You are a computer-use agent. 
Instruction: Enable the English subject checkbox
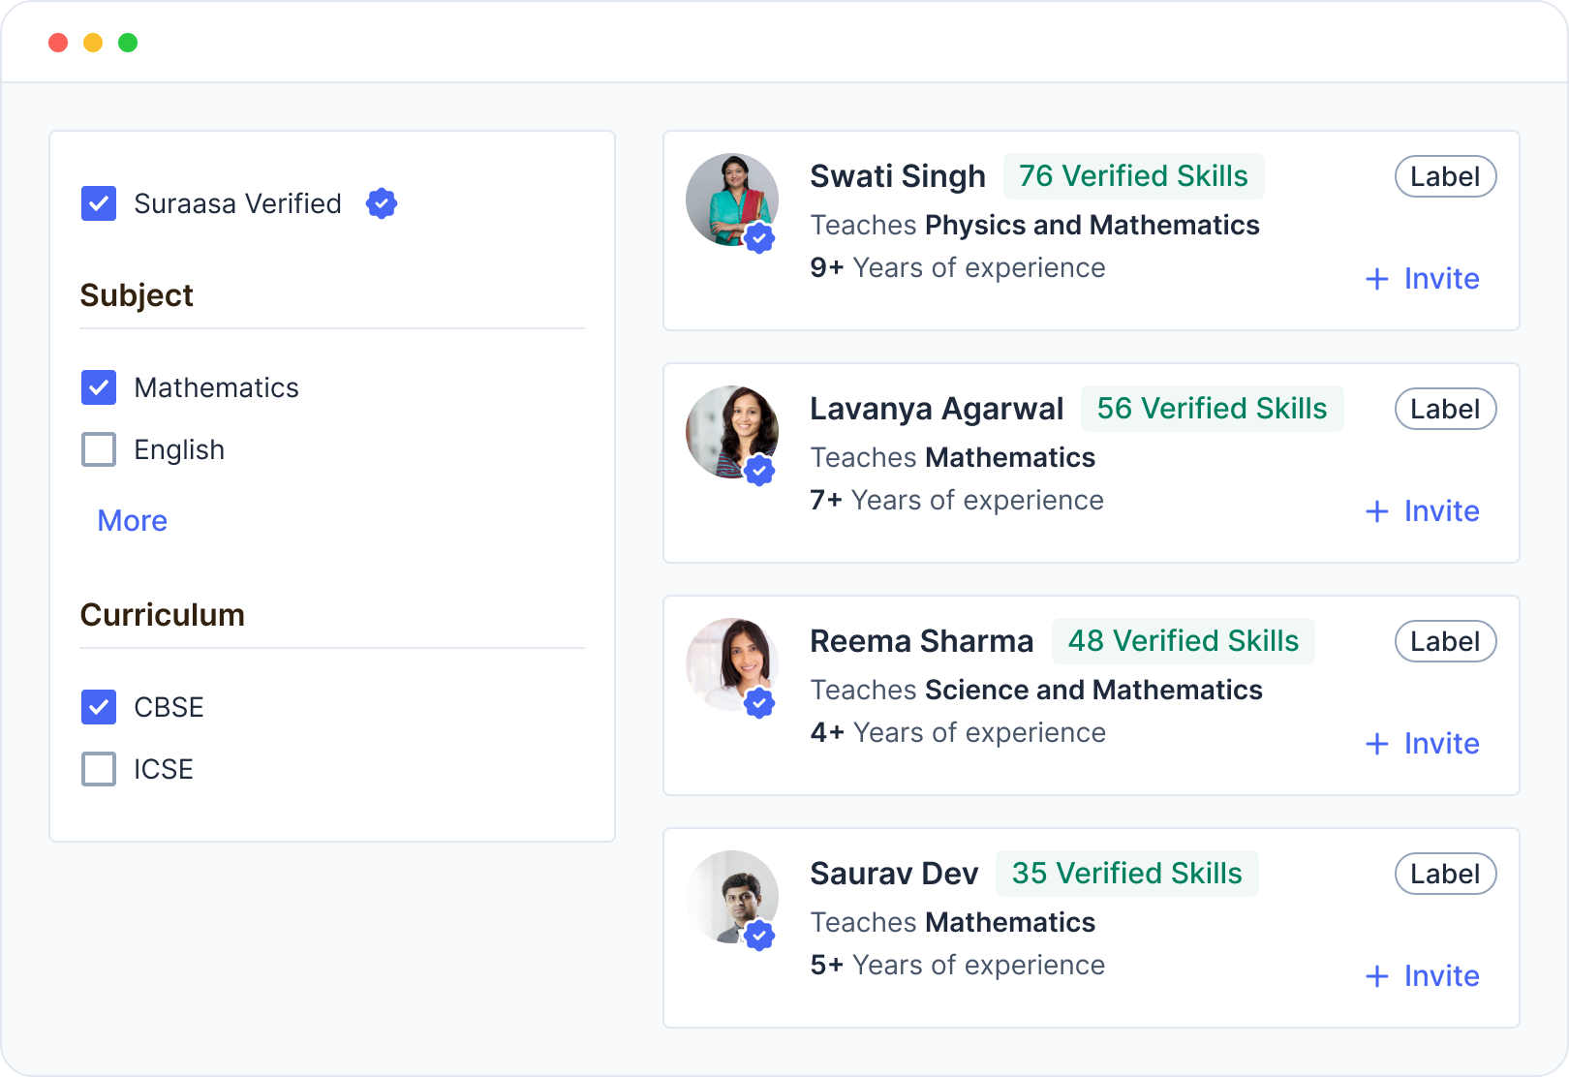pyautogui.click(x=99, y=449)
